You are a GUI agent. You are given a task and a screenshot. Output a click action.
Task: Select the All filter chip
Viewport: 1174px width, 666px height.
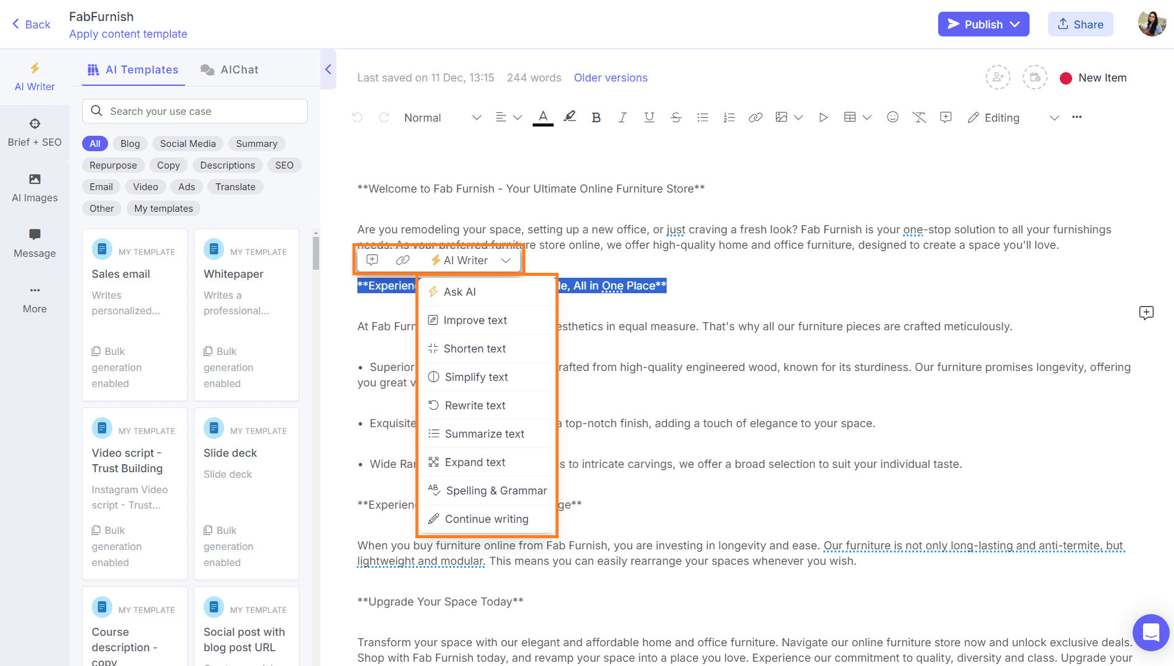[x=95, y=143]
